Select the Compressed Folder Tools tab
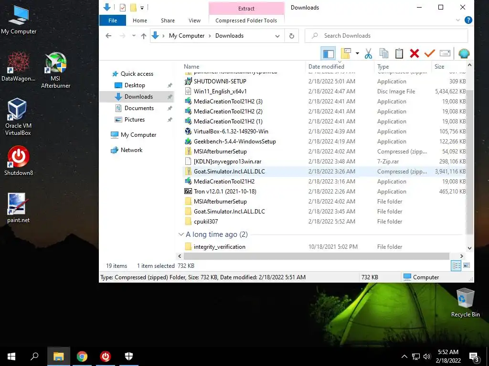Image resolution: width=489 pixels, height=366 pixels. tap(246, 20)
